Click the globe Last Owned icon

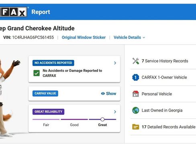(x=136, y=110)
